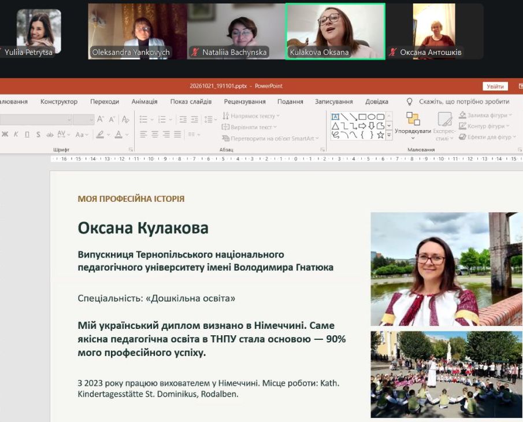
Task: Select the right block arrow shape
Action: coord(362,126)
